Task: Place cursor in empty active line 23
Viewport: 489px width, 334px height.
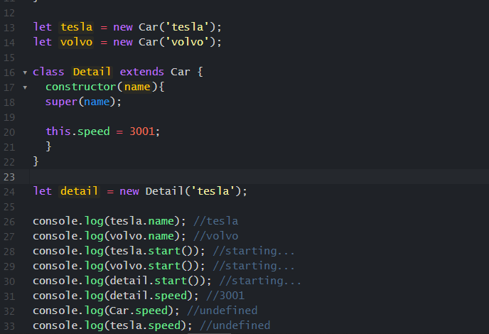Action: click(x=259, y=177)
